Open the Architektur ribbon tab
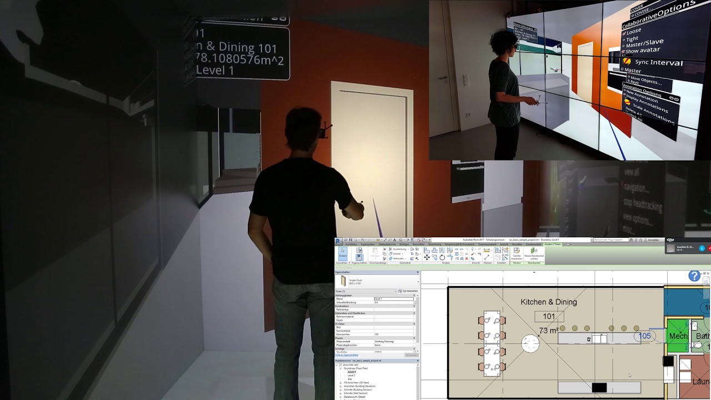This screenshot has height=400, width=711. [x=351, y=244]
